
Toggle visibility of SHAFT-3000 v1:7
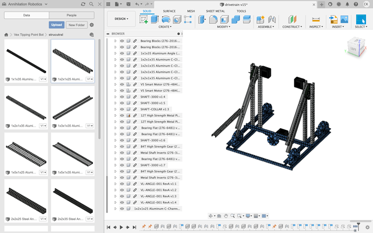[122, 165]
